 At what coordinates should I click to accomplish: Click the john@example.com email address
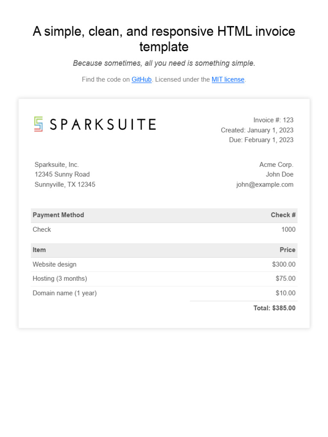click(x=265, y=184)
